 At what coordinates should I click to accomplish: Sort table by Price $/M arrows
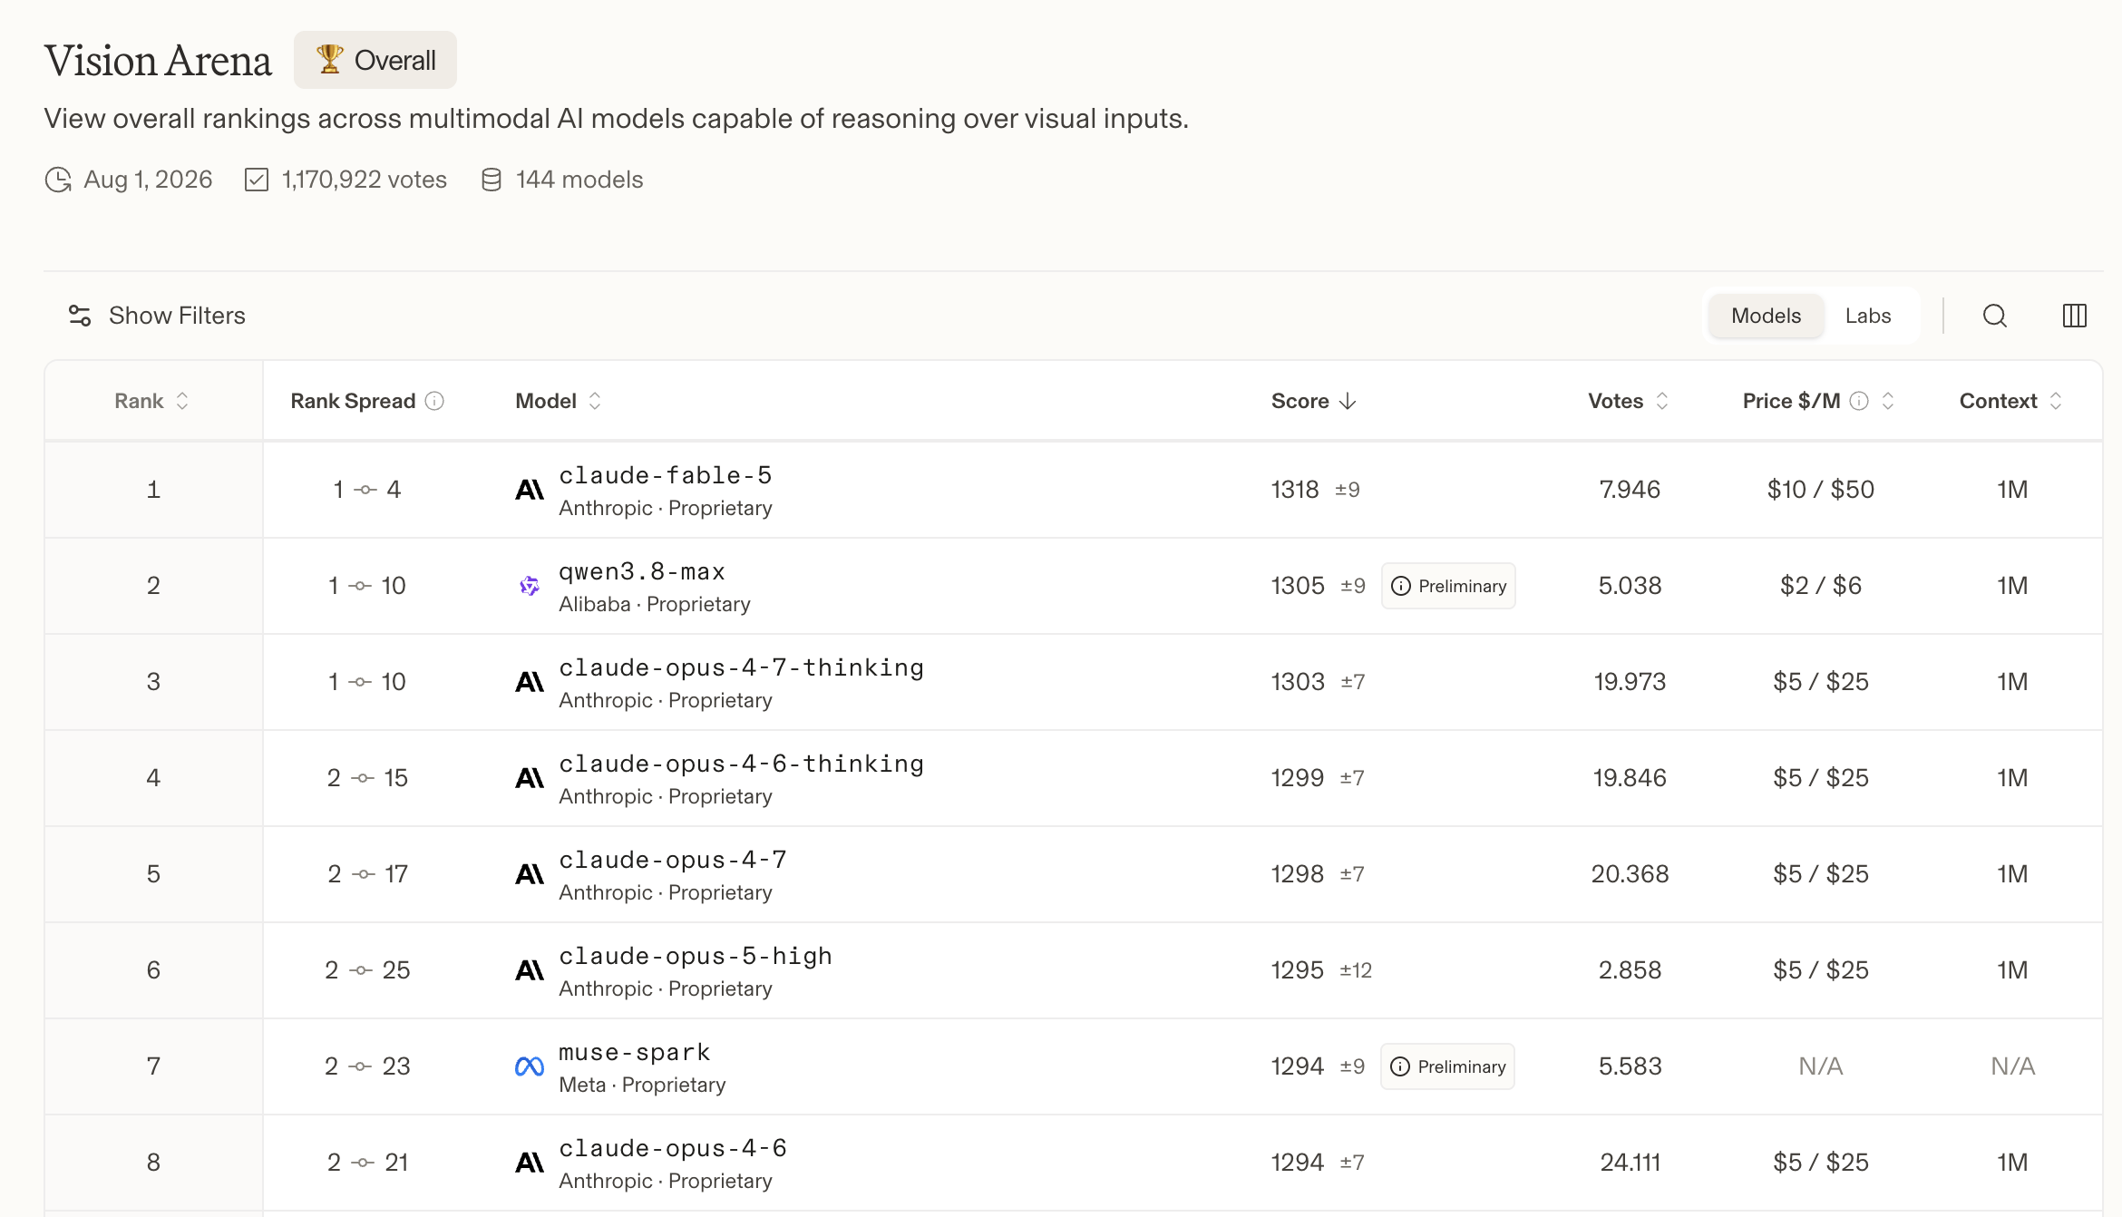(x=1888, y=401)
